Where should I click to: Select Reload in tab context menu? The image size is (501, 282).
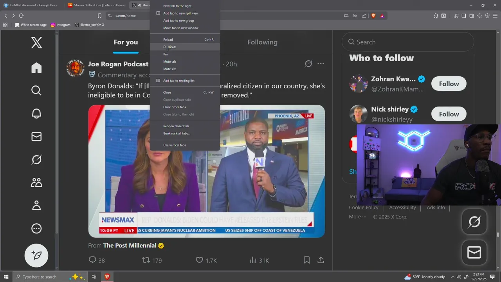185,40
